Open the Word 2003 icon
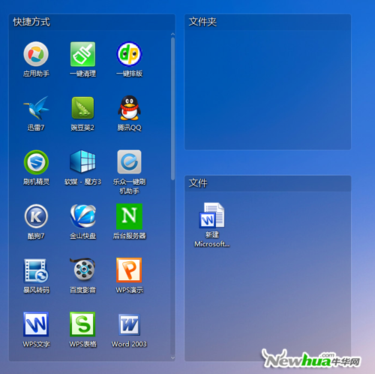 tap(129, 324)
